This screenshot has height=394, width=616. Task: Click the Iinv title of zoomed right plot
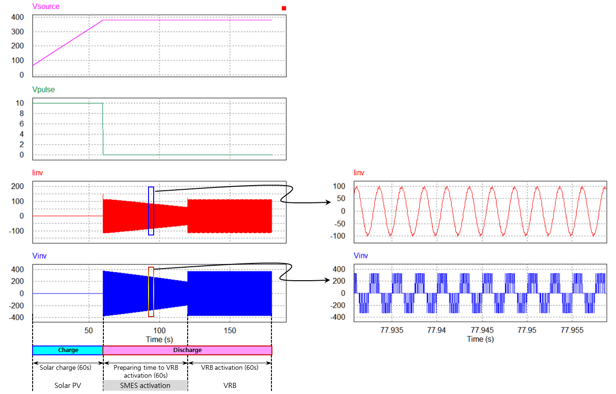(359, 173)
